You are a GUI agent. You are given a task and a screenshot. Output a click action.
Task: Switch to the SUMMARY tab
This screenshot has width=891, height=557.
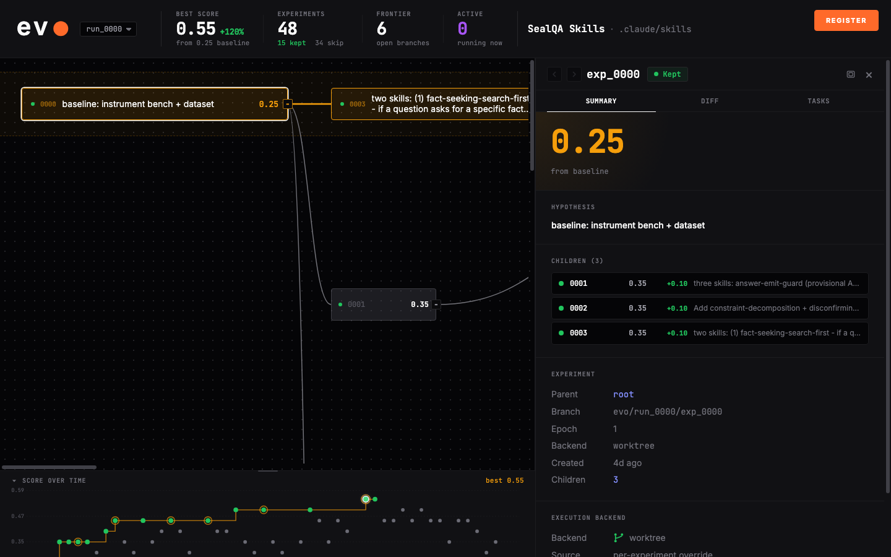point(601,101)
